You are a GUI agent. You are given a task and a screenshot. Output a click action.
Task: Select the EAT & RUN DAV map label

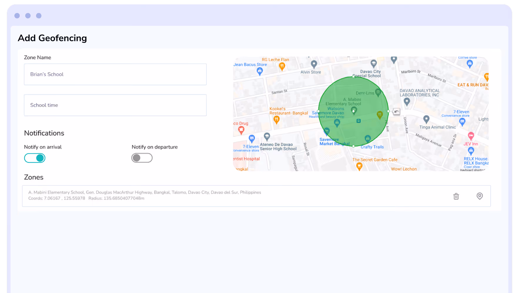point(473,85)
